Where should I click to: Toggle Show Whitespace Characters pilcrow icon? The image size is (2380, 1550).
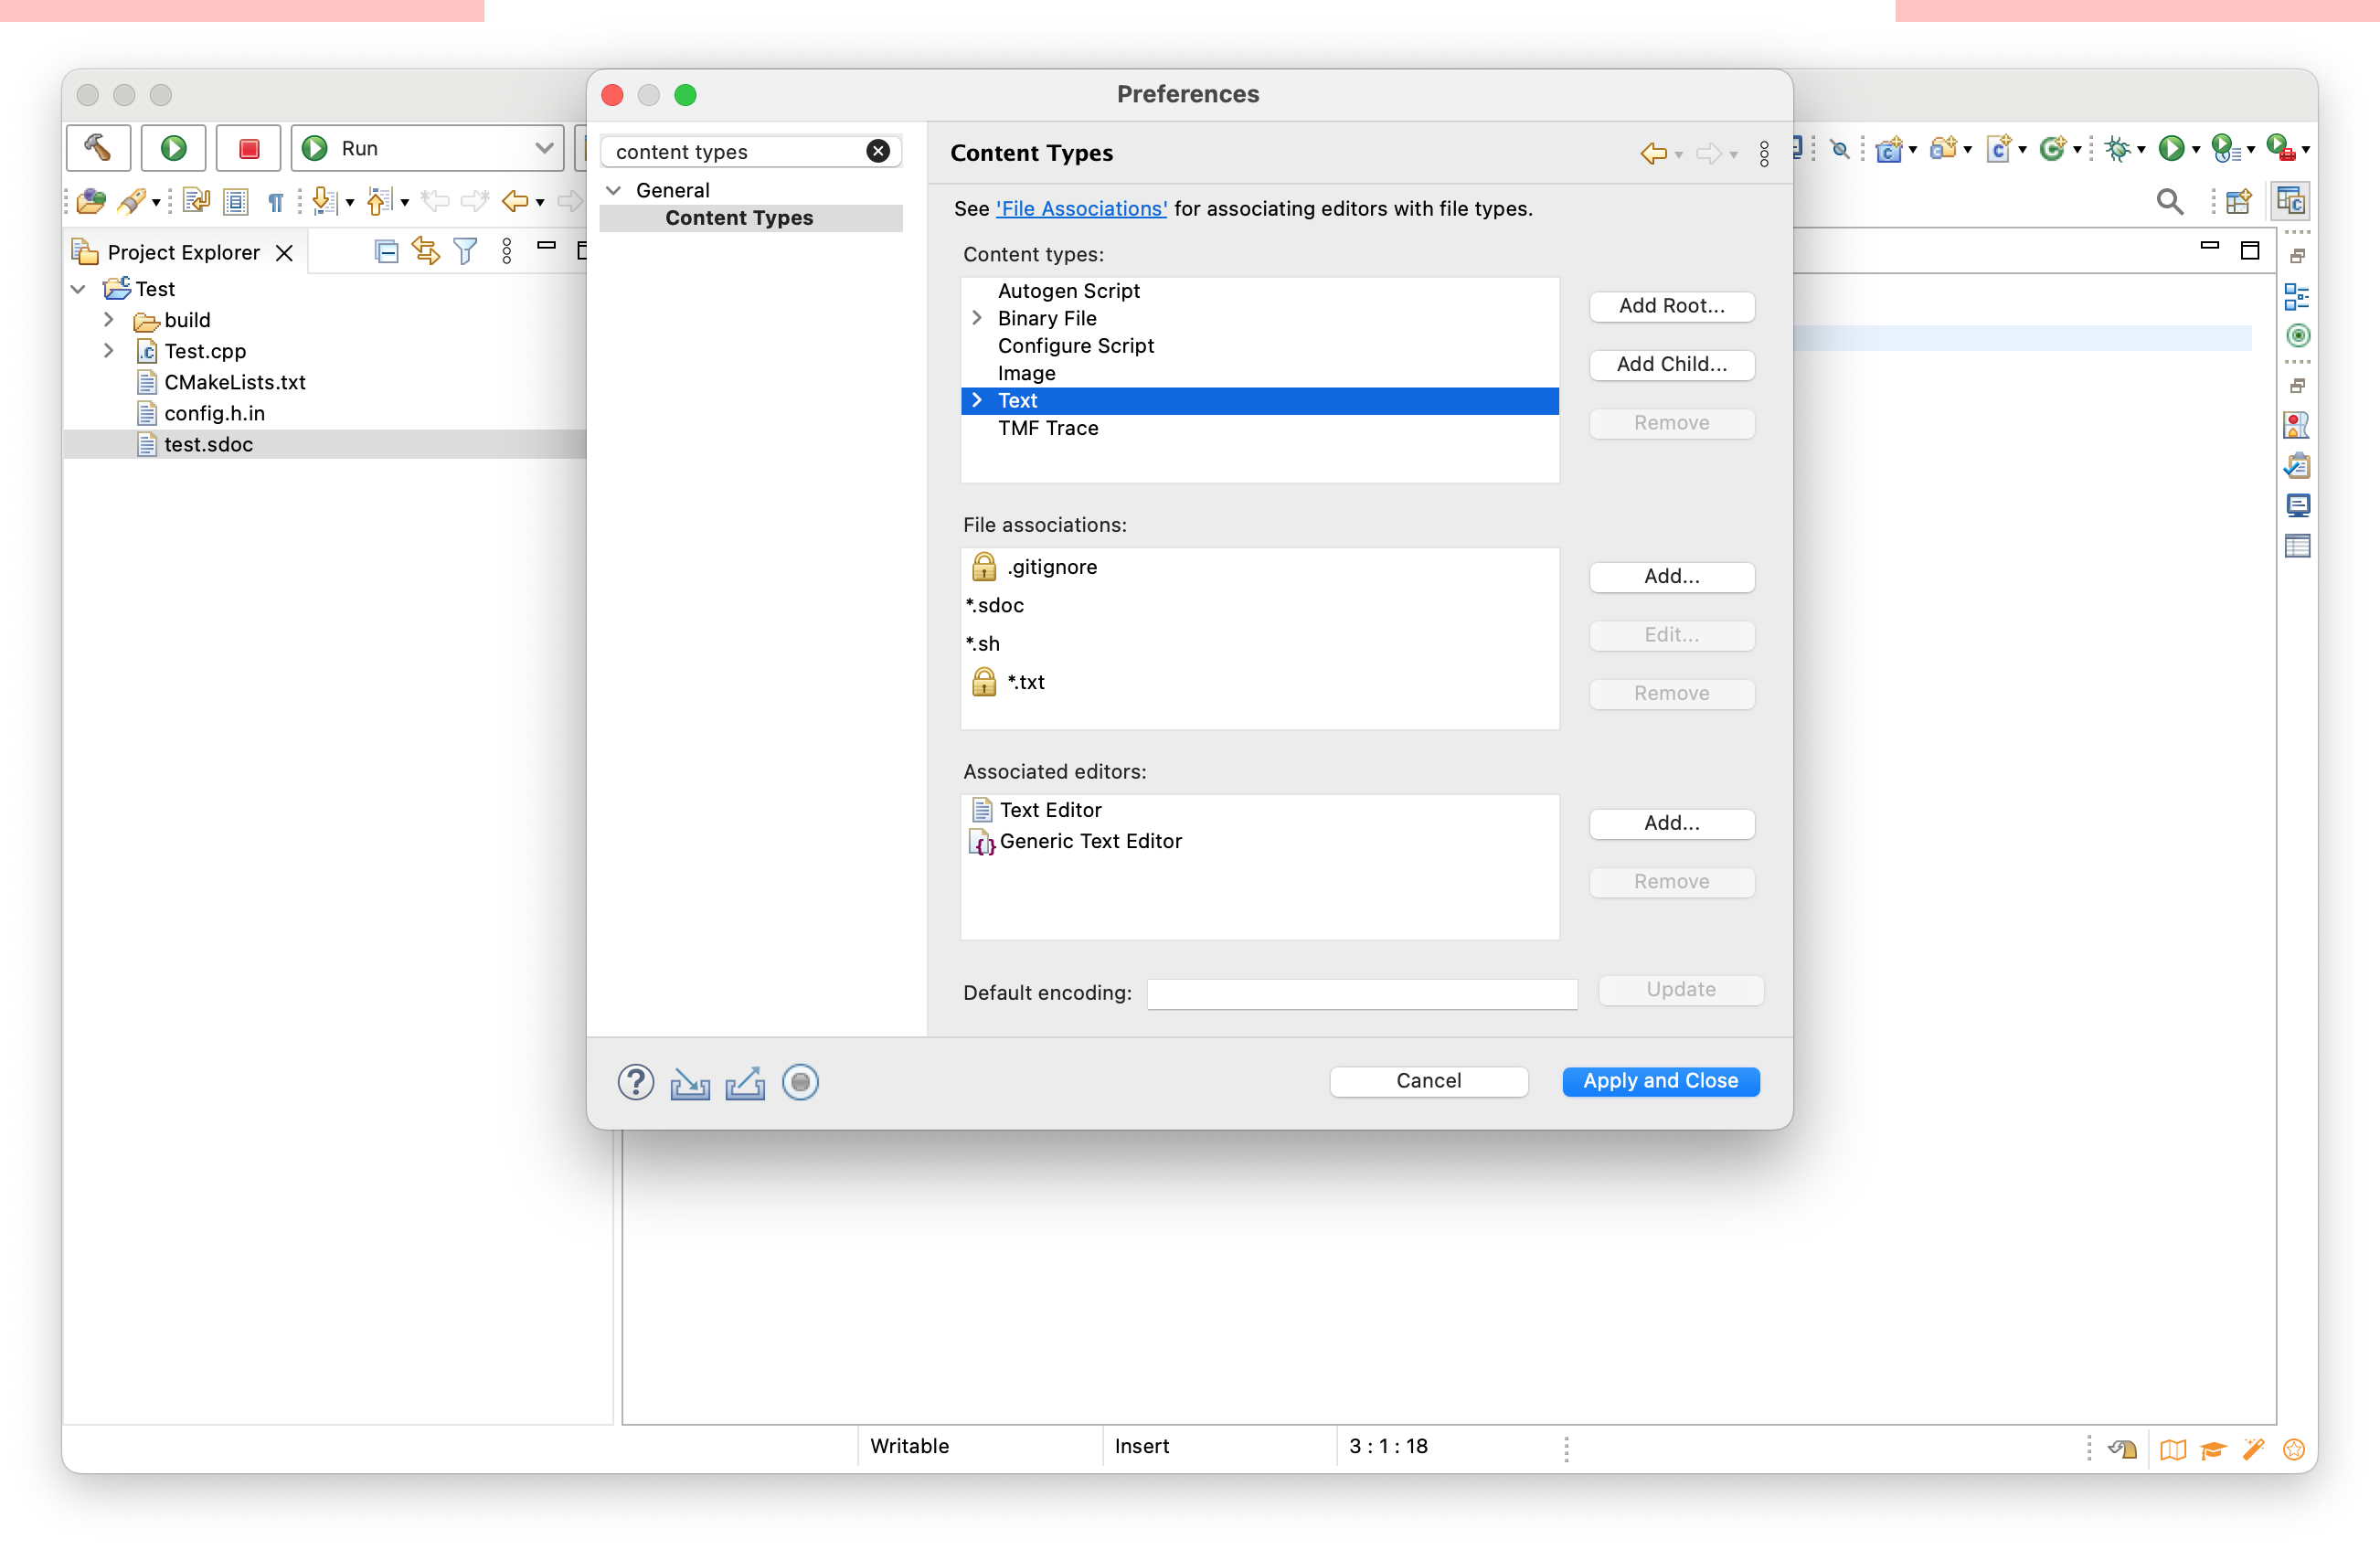click(275, 202)
